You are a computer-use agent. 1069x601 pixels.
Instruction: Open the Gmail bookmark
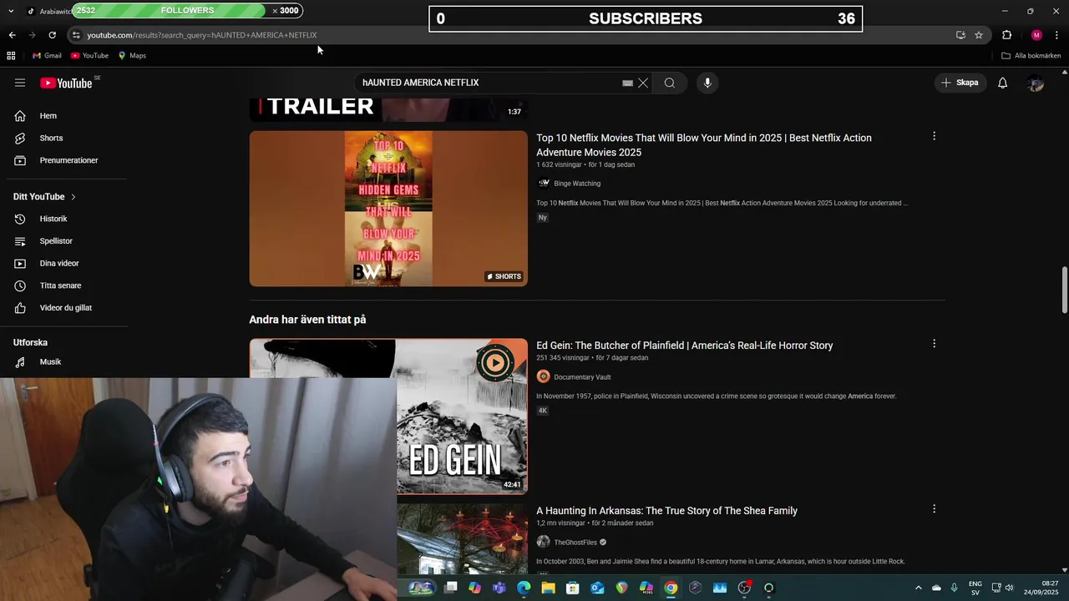(47, 56)
